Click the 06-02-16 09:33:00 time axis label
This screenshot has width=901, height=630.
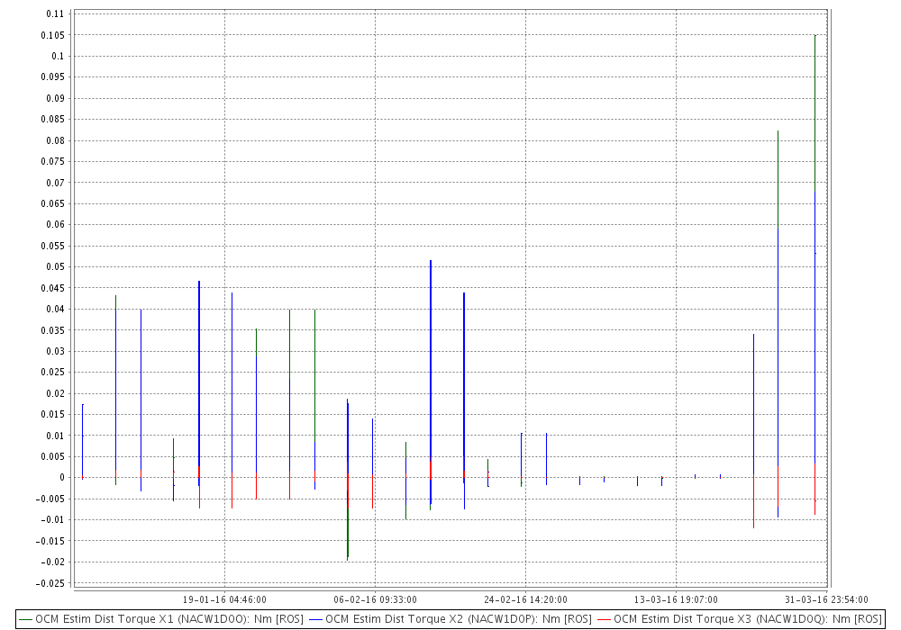click(x=375, y=599)
